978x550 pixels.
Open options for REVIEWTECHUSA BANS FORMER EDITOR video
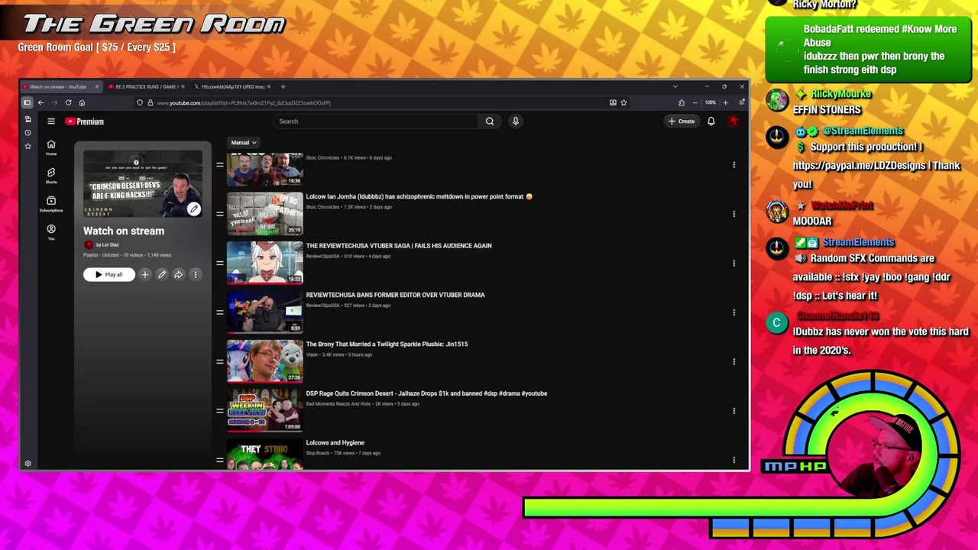[x=733, y=312]
